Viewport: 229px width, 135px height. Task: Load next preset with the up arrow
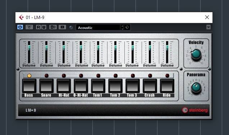tap(122, 26)
